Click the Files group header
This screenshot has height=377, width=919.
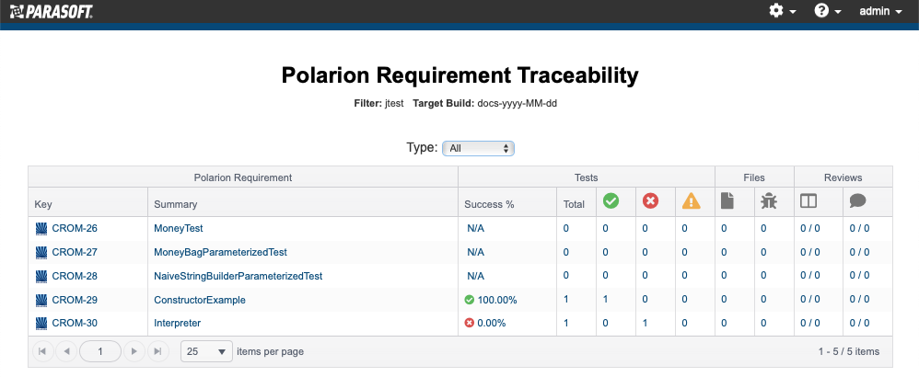point(754,177)
